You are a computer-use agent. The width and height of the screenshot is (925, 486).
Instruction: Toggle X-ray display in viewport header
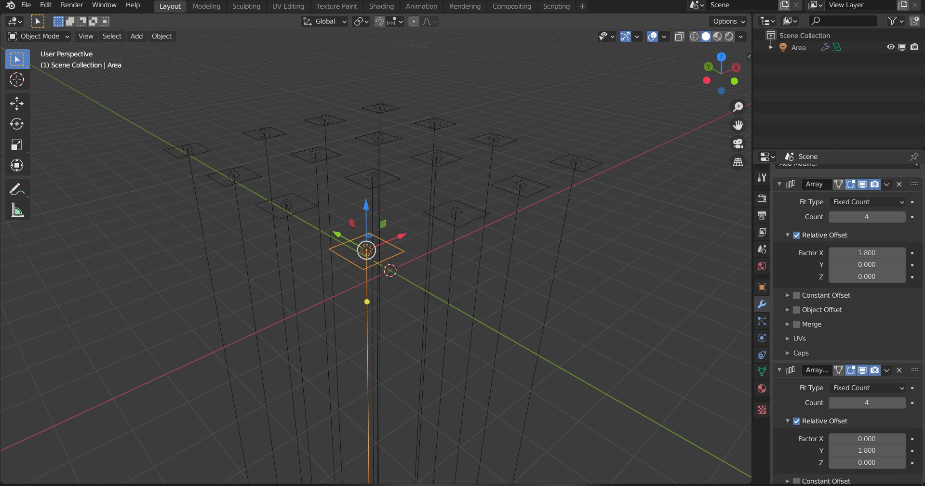pos(679,36)
